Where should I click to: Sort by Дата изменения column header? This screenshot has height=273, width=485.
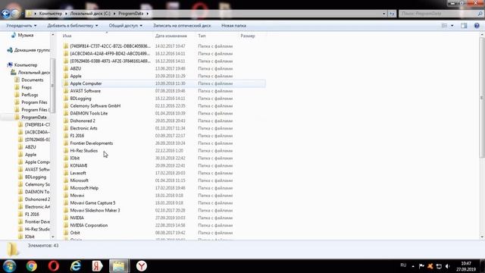[171, 36]
